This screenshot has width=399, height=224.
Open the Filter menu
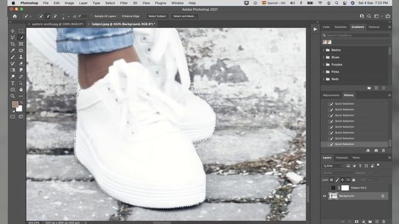pos(123,3)
